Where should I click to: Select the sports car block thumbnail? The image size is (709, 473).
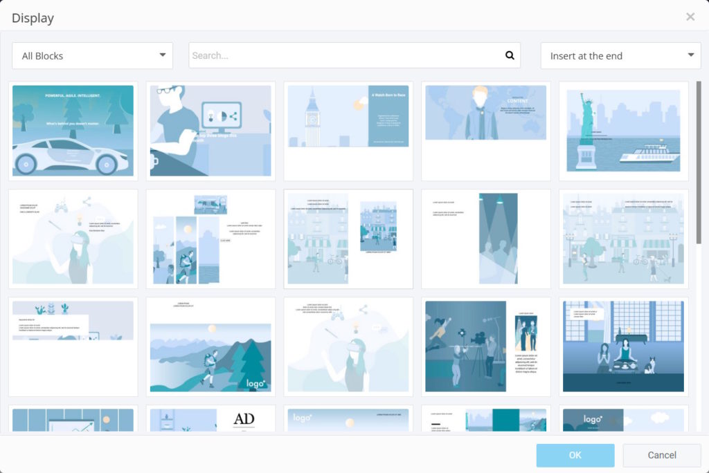[73, 131]
